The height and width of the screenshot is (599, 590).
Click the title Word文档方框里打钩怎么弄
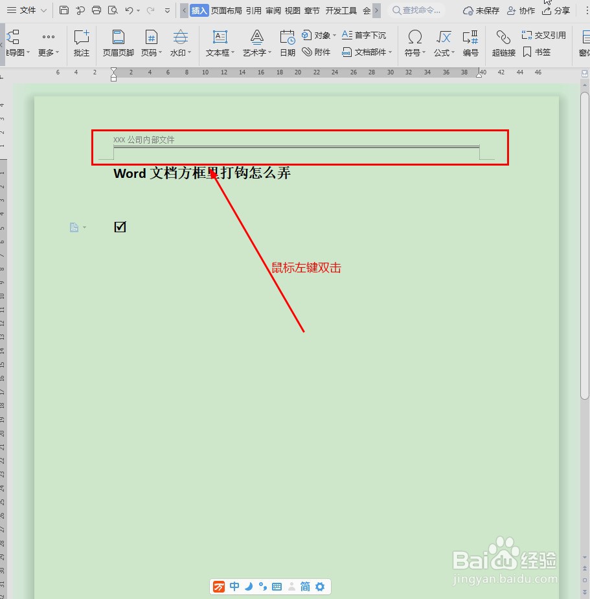coord(202,173)
